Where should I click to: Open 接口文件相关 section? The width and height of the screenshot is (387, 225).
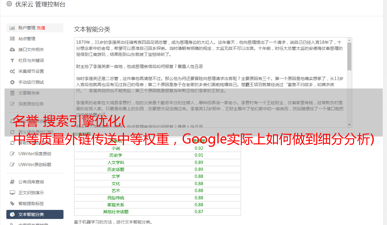35,50
